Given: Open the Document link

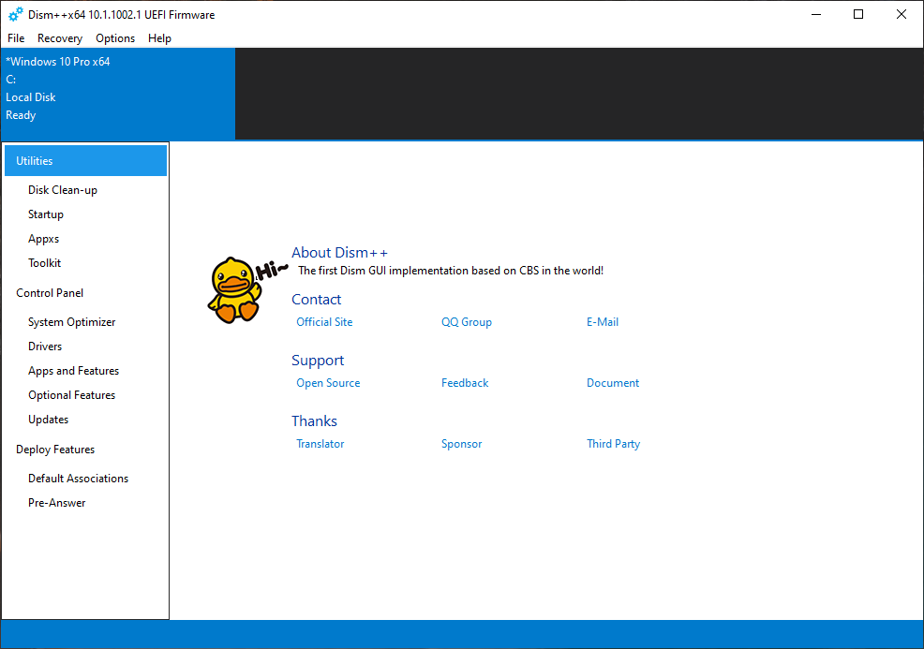Looking at the screenshot, I should 613,383.
